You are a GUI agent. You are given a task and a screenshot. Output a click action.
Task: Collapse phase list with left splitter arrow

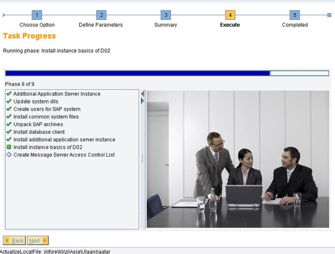pos(143,94)
